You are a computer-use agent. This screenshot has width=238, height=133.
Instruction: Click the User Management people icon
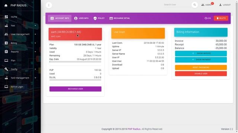[6, 34]
